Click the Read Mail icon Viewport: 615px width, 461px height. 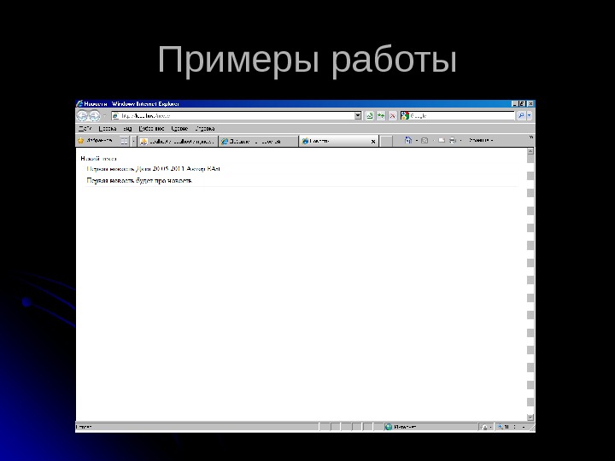point(442,140)
